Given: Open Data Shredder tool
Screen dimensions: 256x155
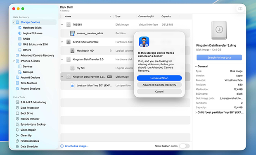Looking at the screenshot, I should click(x=29, y=146).
